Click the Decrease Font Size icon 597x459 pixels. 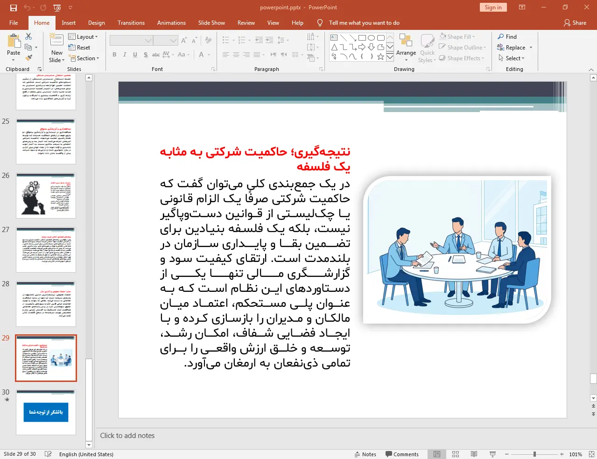point(194,41)
